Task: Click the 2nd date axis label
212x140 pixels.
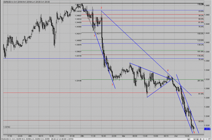Action: (176, 136)
